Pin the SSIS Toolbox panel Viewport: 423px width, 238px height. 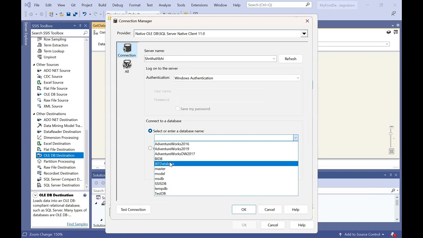tap(80, 26)
